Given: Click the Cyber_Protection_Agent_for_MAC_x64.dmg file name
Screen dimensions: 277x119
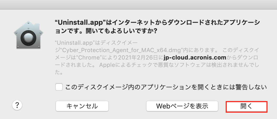Looking at the screenshot, I should pyautogui.click(x=122, y=50).
